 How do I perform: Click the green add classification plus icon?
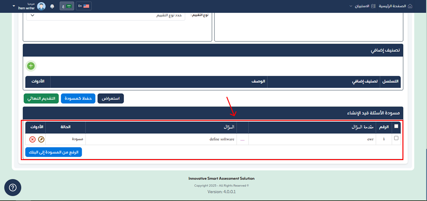[31, 66]
